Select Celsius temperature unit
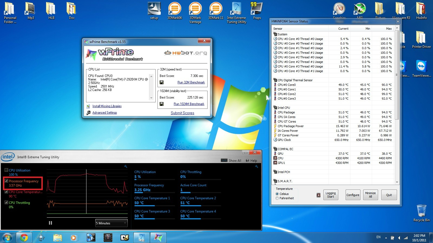This screenshot has height=243, width=433. point(277,194)
